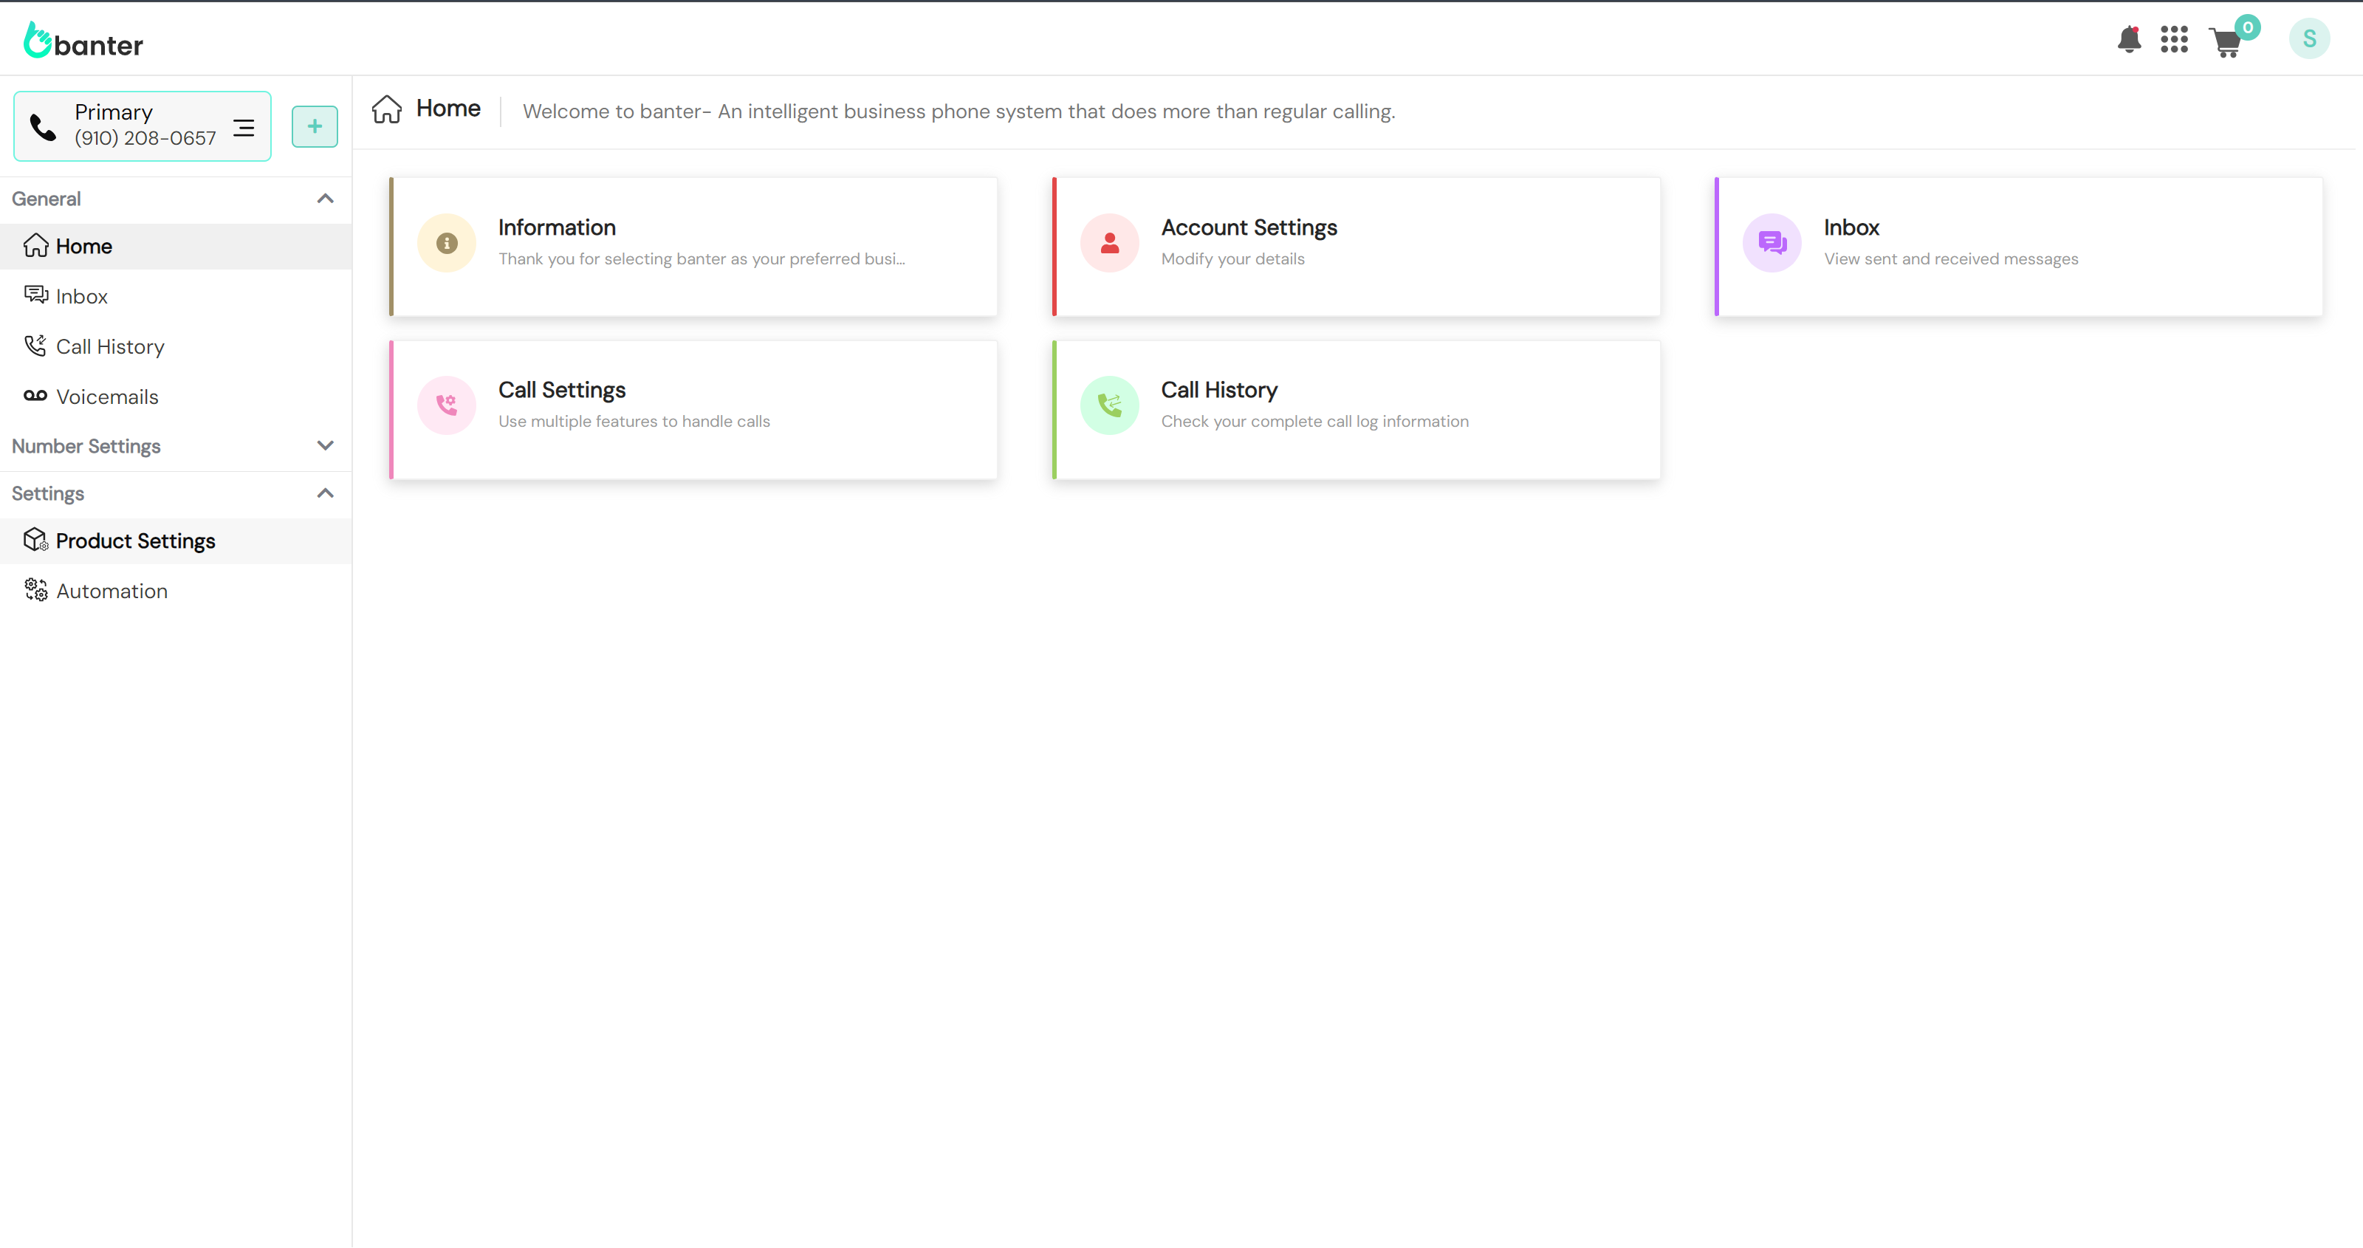Collapse the Settings section chevron
This screenshot has width=2363, height=1248.
point(325,494)
